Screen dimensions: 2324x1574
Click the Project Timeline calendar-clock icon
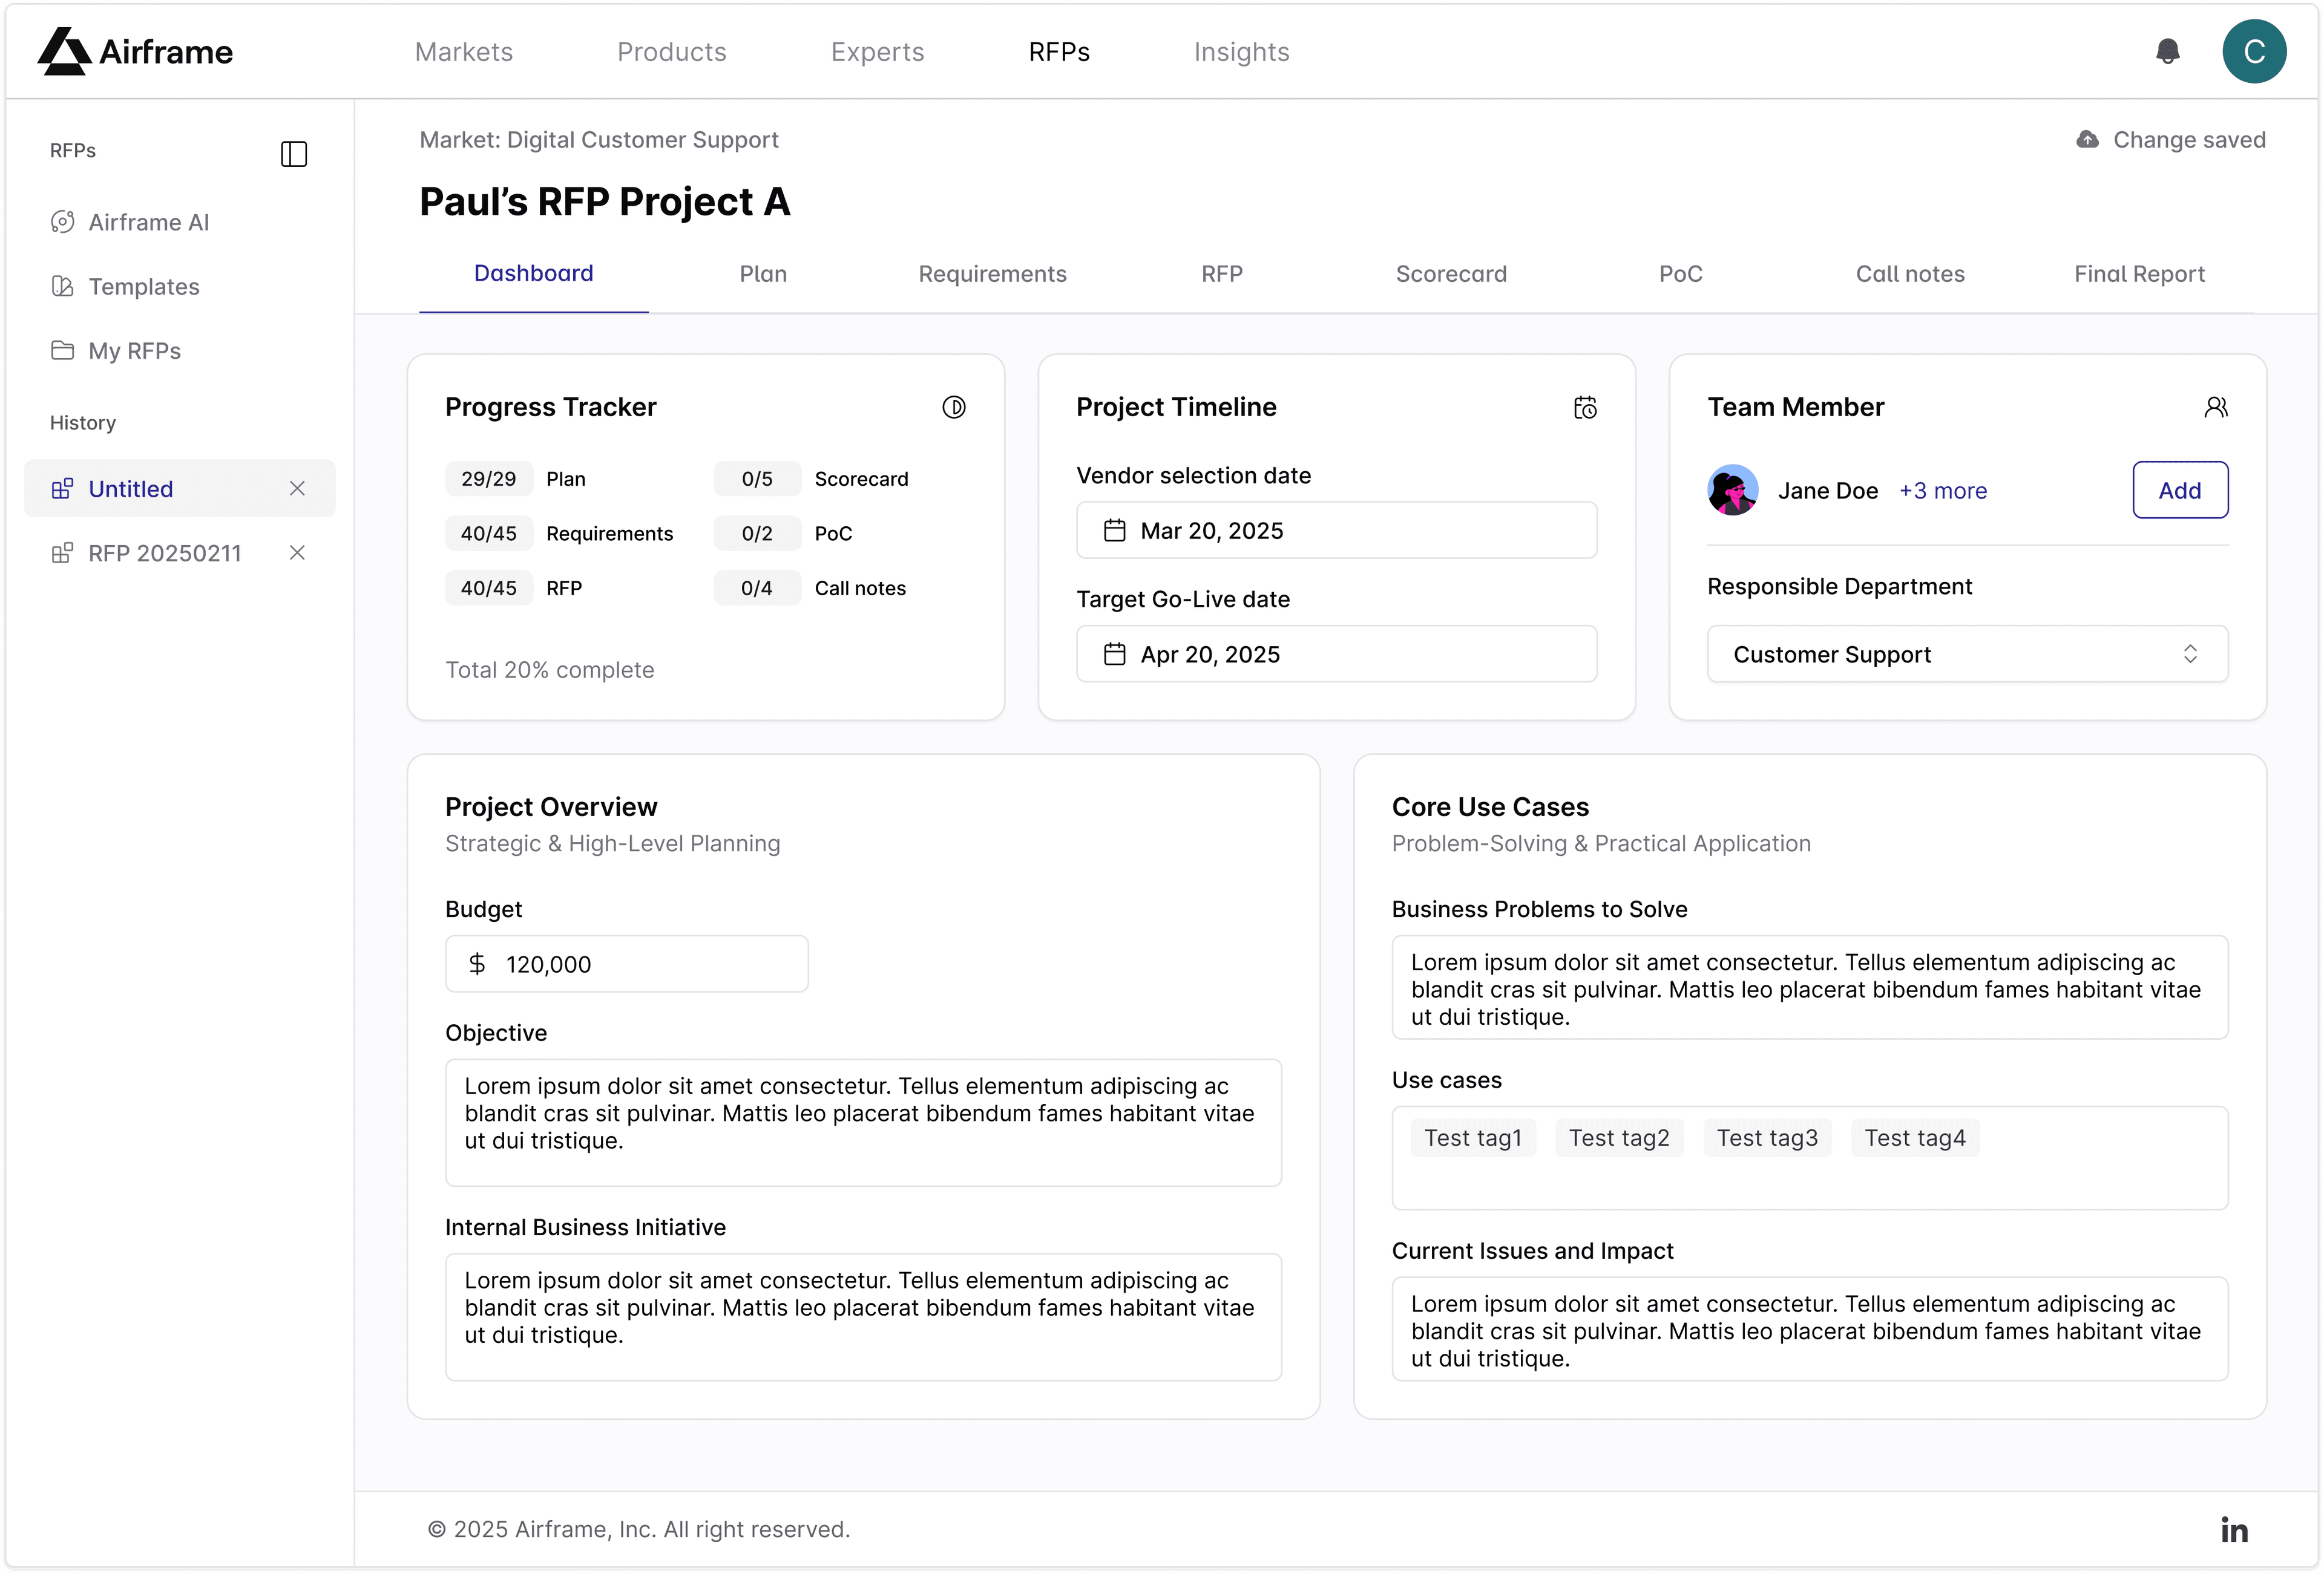1585,407
